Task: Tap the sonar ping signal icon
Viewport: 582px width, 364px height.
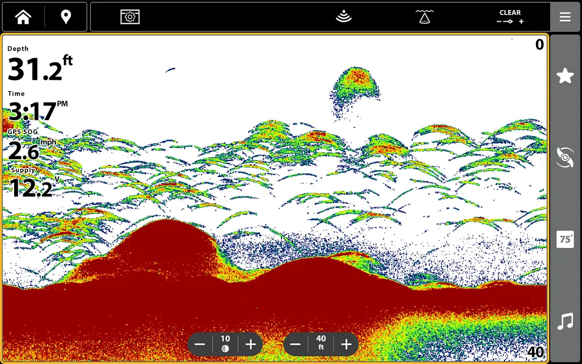Action: tap(344, 17)
